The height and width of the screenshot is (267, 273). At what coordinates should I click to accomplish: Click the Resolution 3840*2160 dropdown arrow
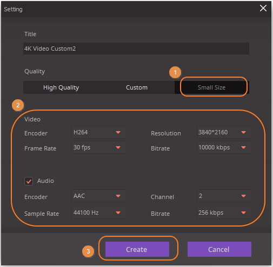coord(243,132)
